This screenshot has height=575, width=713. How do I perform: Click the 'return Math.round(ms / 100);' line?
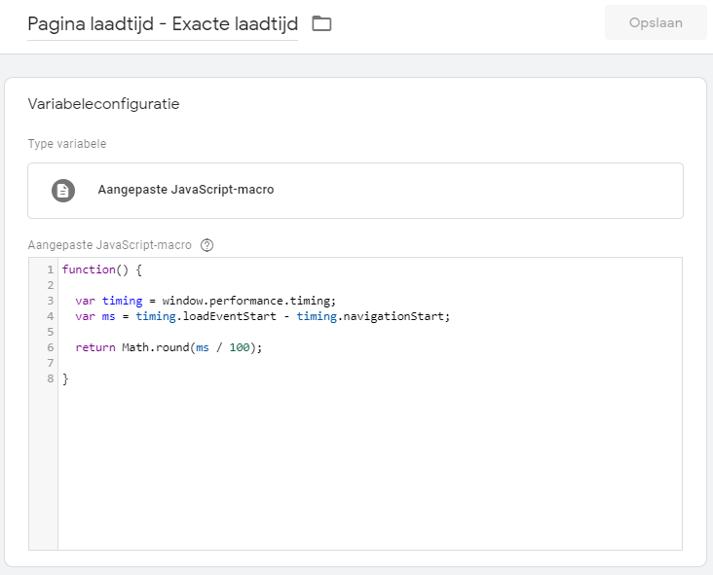[169, 347]
